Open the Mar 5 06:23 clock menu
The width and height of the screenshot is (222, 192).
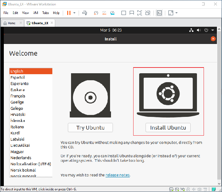tap(111, 30)
